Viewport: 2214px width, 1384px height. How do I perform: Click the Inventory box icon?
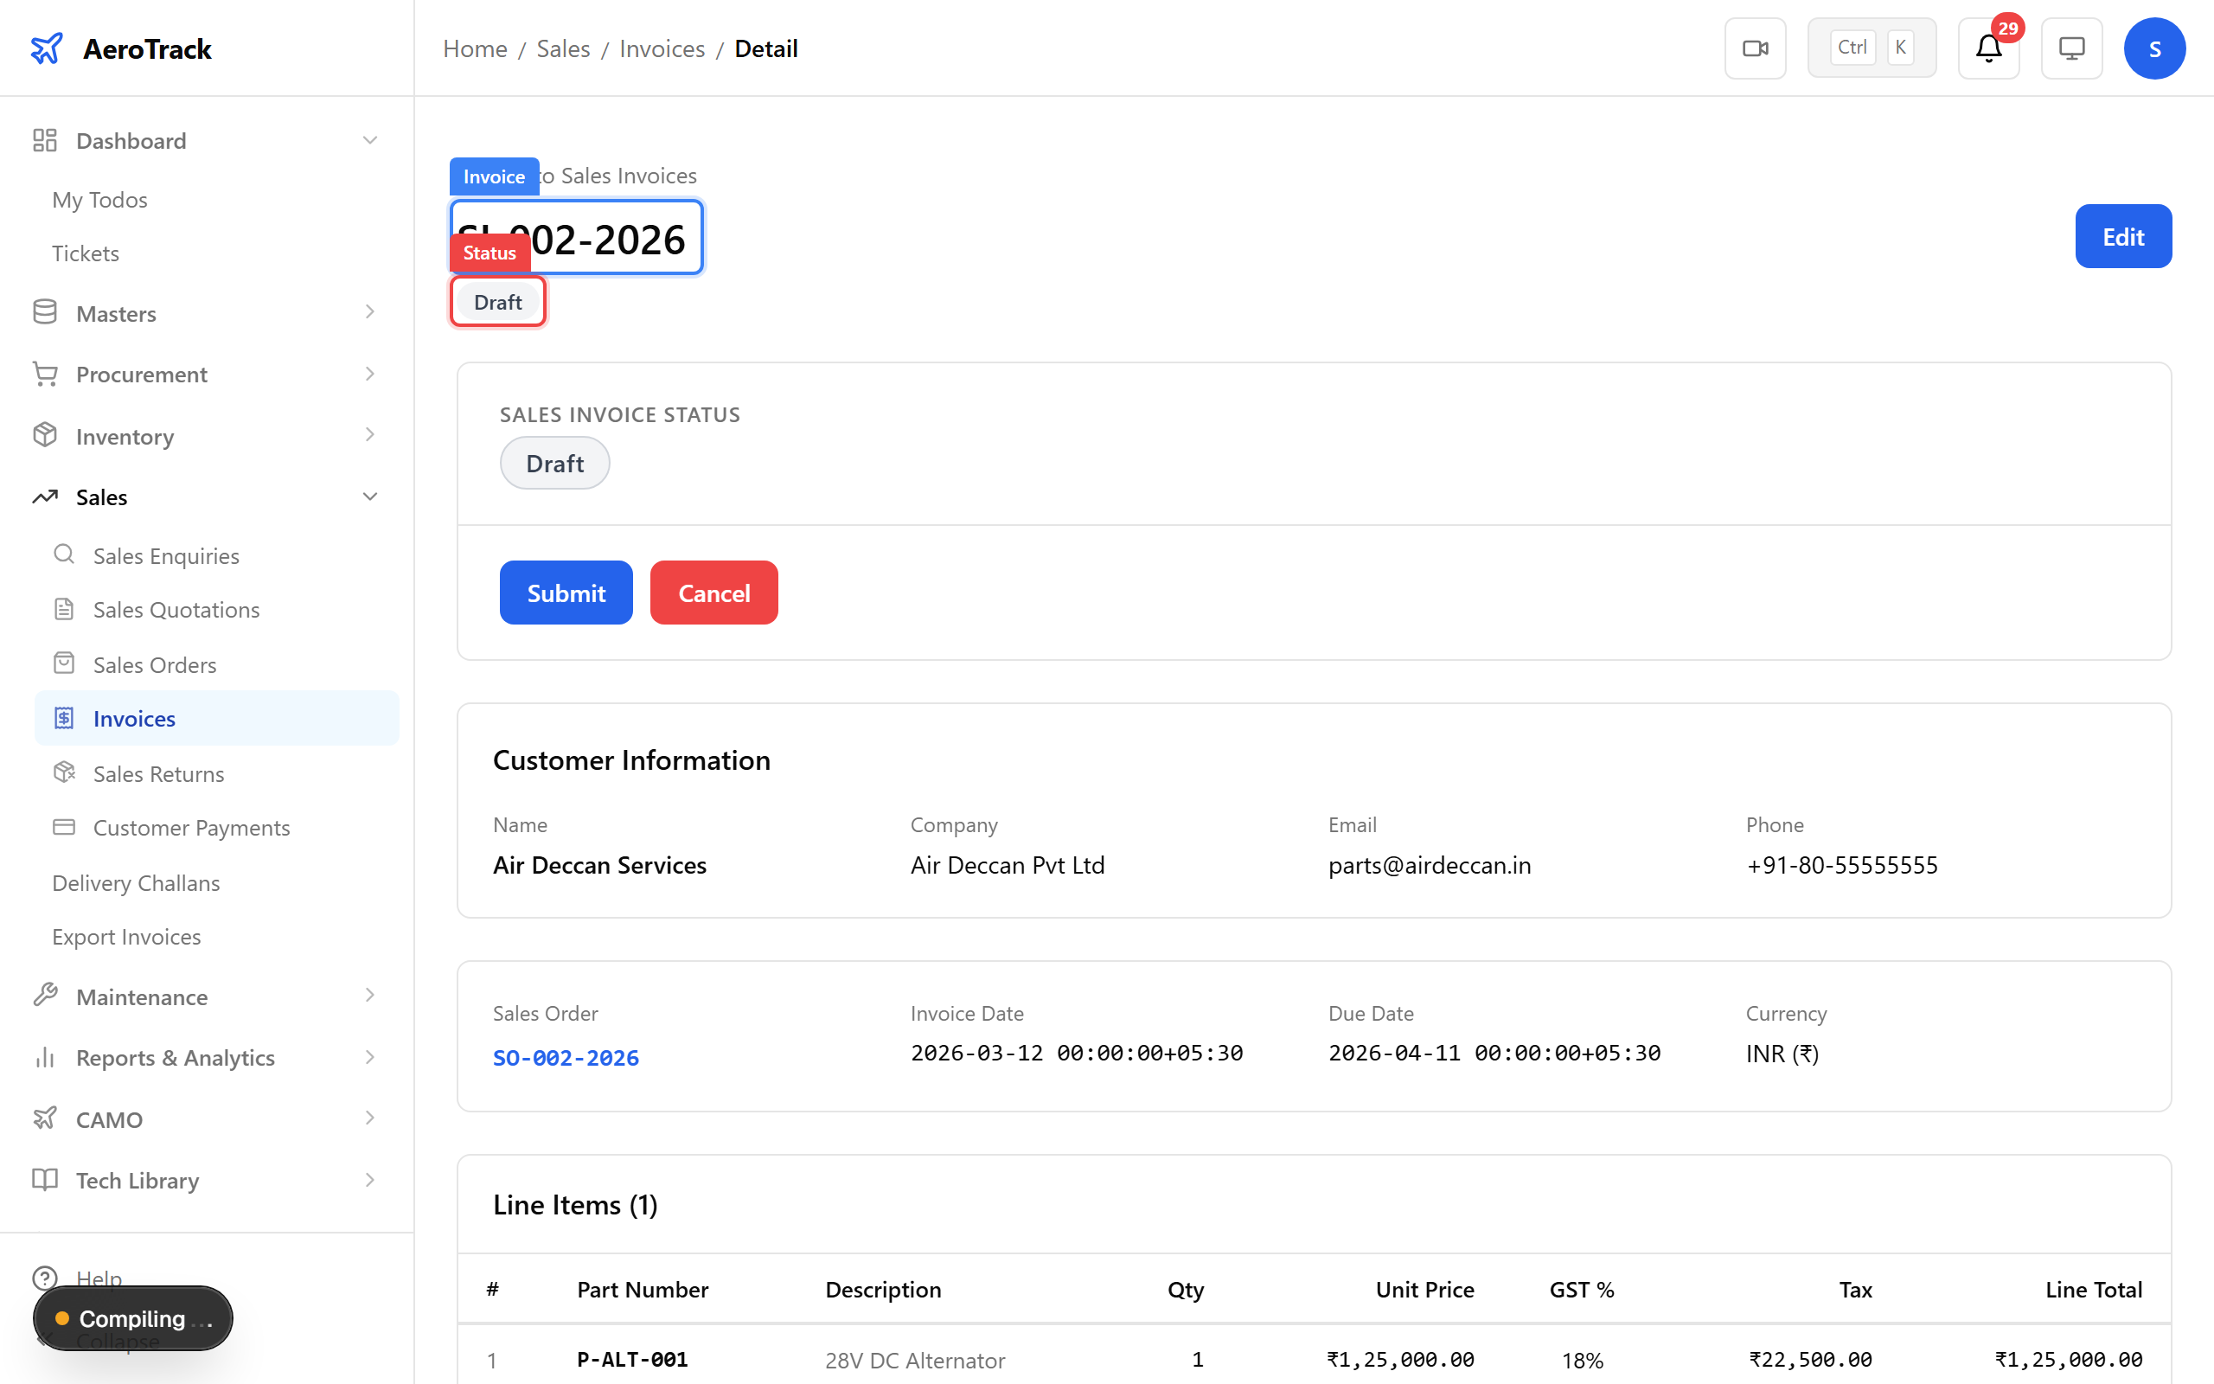(45, 435)
